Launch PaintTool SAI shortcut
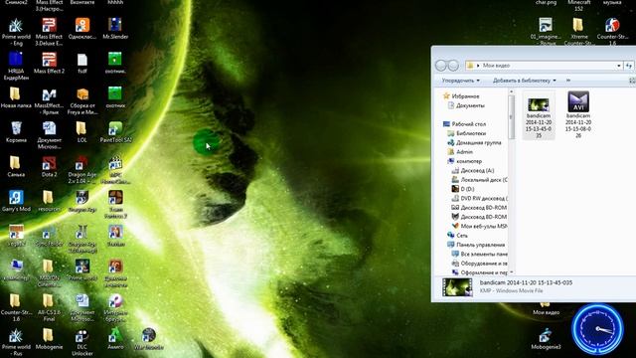The width and height of the screenshot is (636, 358). 115,132
